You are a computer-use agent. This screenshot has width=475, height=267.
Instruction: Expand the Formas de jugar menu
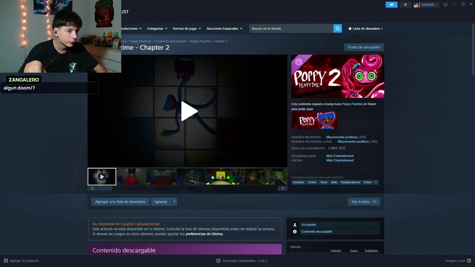(187, 29)
